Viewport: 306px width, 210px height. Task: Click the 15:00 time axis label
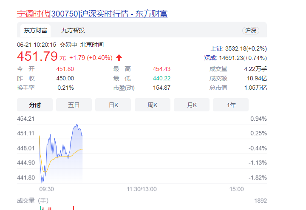coord(237,189)
